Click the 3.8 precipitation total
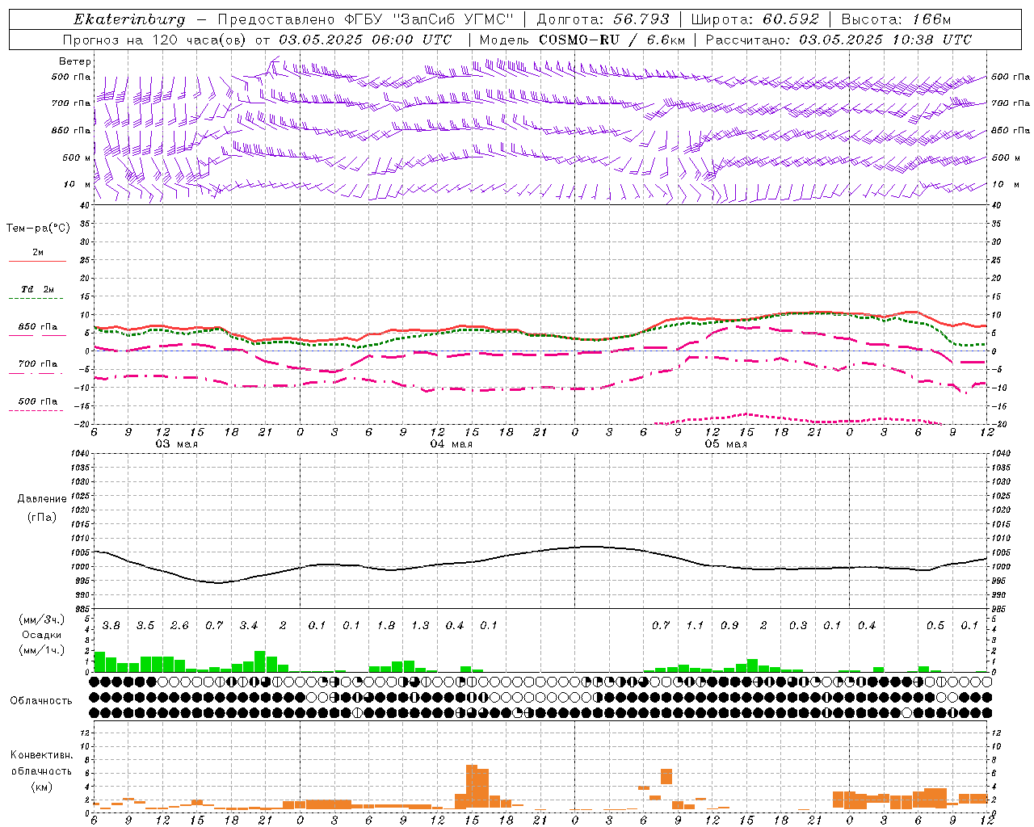The width and height of the screenshot is (1034, 827). tap(111, 625)
